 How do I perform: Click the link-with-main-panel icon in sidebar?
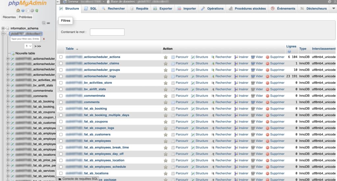point(49,23)
